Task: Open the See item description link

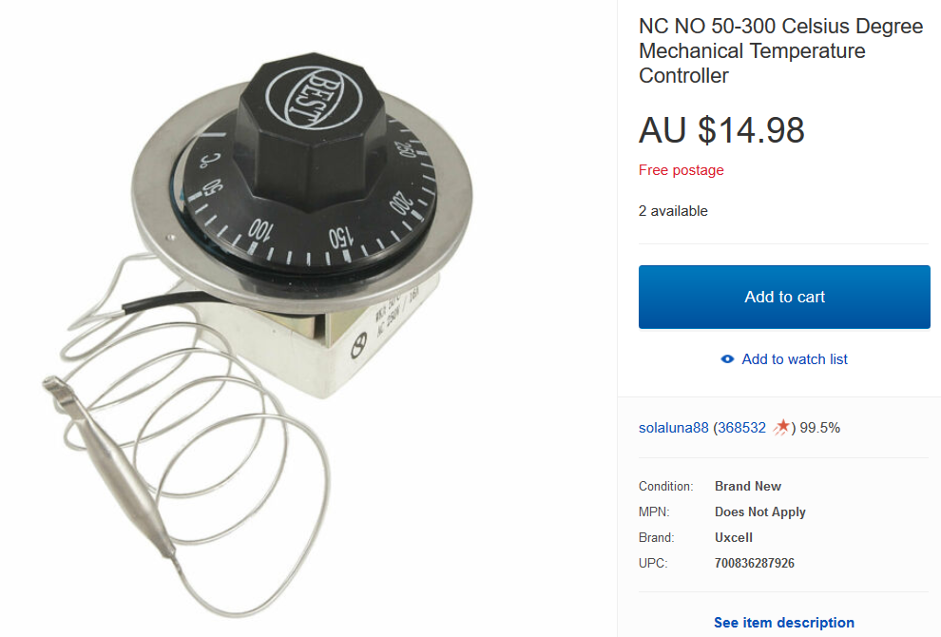Action: pyautogui.click(x=784, y=623)
